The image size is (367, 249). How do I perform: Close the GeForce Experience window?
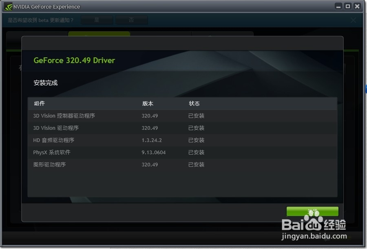click(x=357, y=7)
